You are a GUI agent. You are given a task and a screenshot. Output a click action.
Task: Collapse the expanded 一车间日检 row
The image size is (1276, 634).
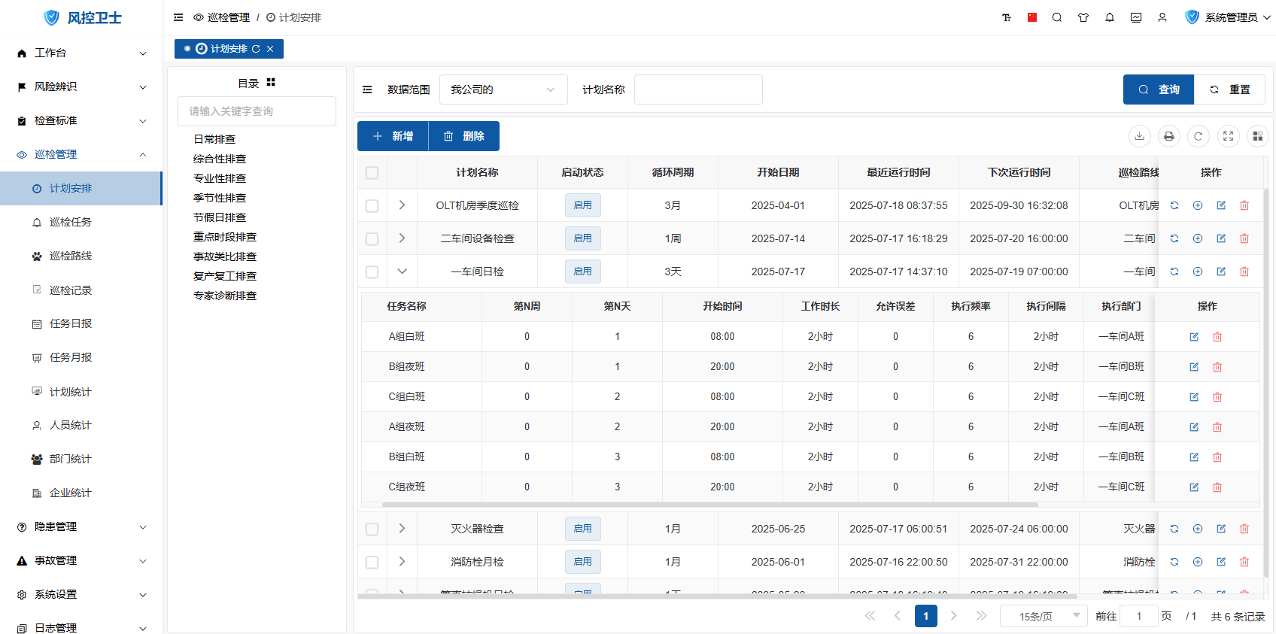pos(402,271)
